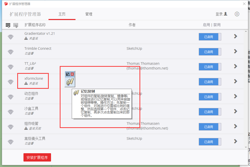Click the gem icon beside Gradientator v1.21
This screenshot has width=250, height=167.
[x=11, y=37]
